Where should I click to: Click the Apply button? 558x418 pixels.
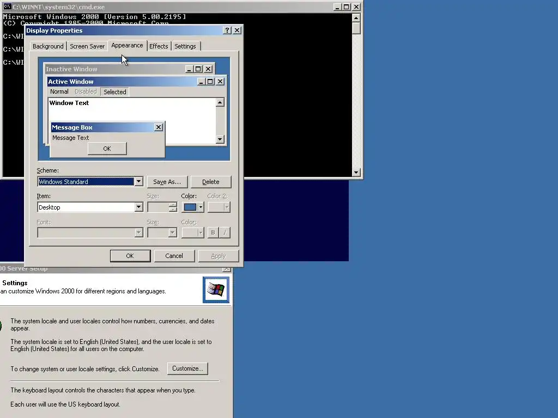point(218,256)
